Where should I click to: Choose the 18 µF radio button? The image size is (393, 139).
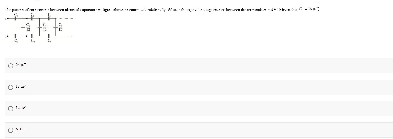tap(11, 87)
